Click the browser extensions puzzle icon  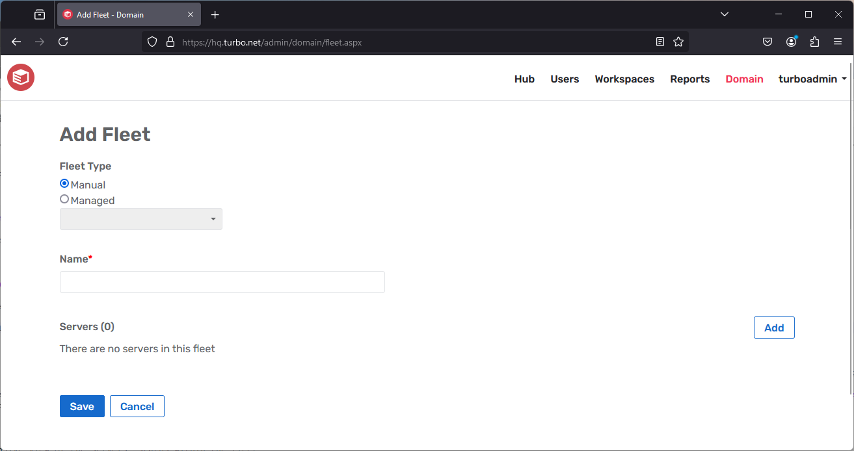click(814, 41)
